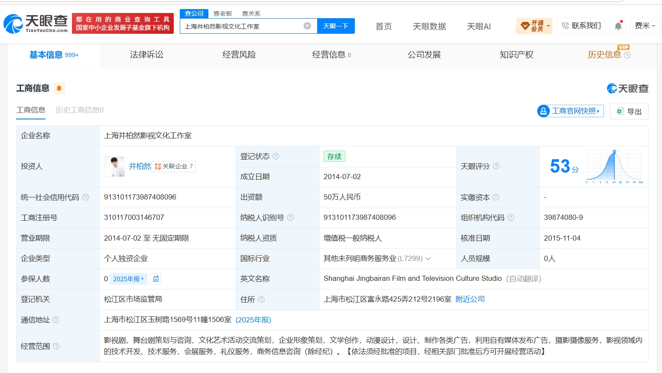The width and height of the screenshot is (662, 373).
Task: Click the red promotional banner beside logo
Action: point(123,23)
